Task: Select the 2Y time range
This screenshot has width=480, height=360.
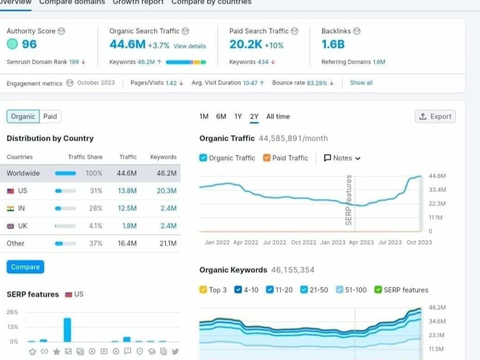Action: point(254,117)
